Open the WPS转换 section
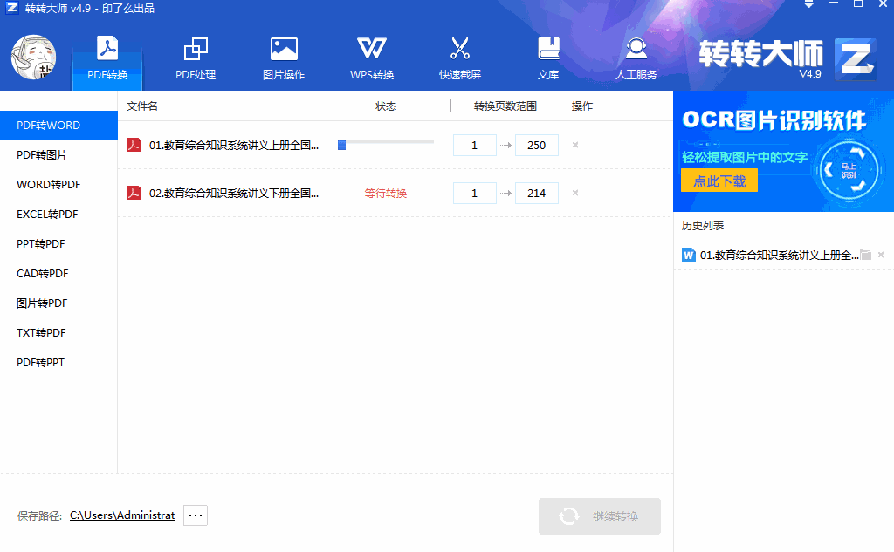Screen dimensions: 894x552 (372, 58)
